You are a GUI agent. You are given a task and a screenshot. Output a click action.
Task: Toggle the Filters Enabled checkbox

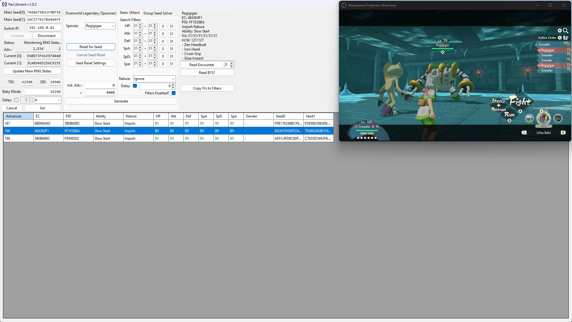(173, 93)
